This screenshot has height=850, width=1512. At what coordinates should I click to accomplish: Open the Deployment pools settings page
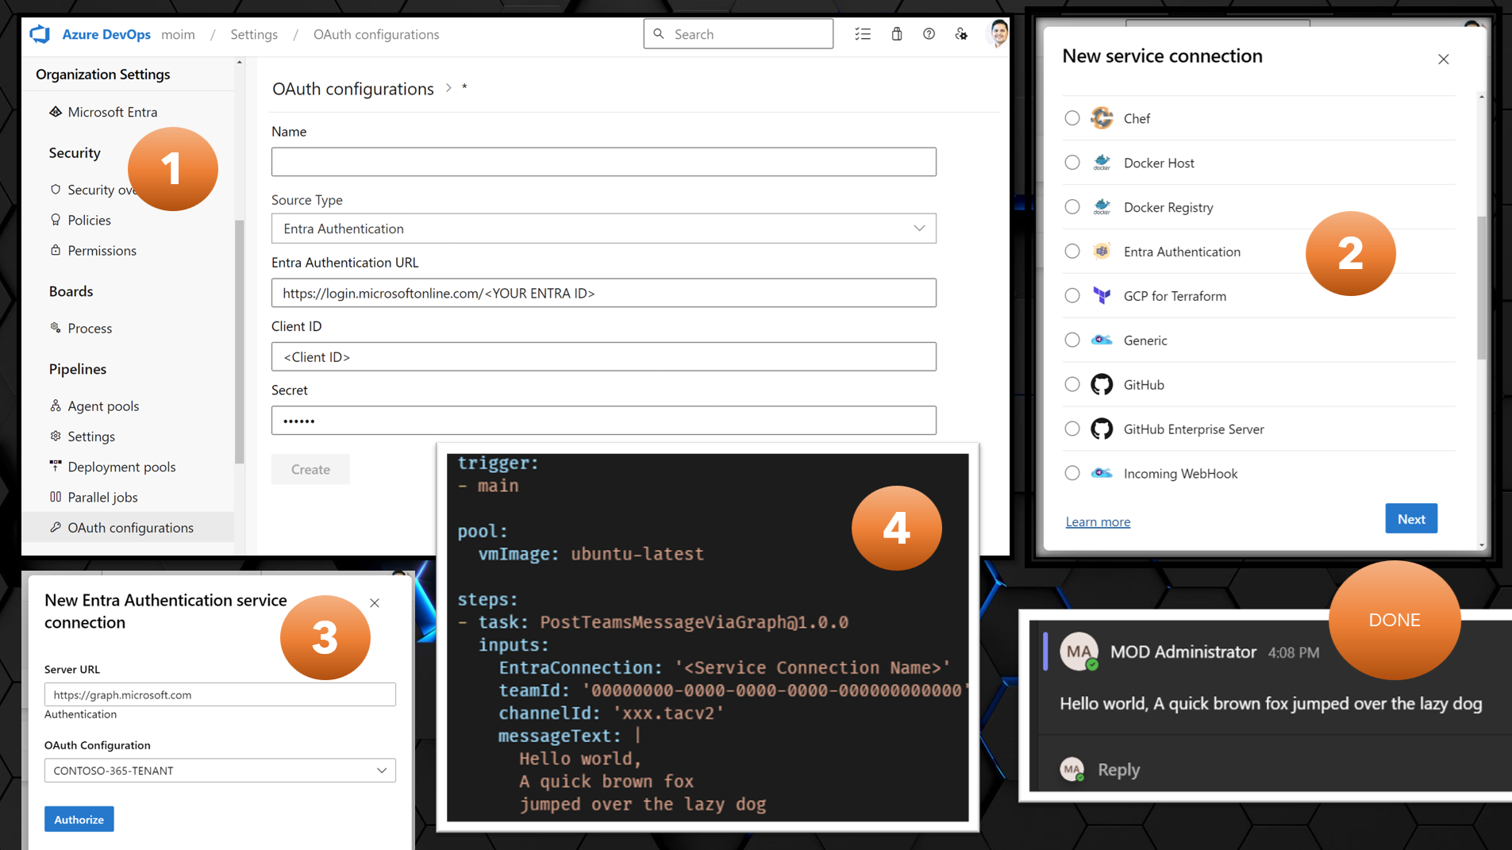tap(121, 467)
